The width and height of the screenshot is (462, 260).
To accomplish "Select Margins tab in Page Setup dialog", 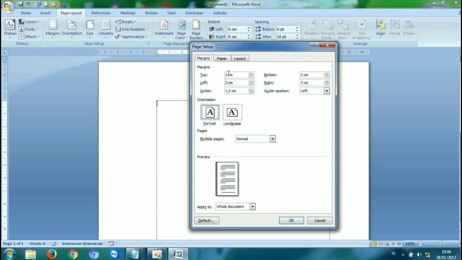I will 203,58.
